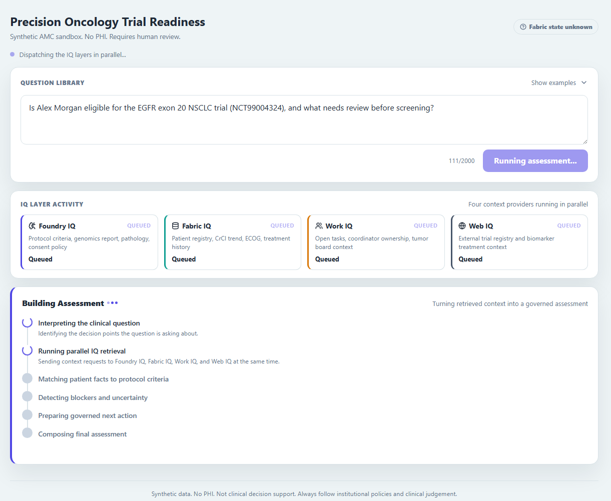Click the QUEUED badge on Foundry IQ

click(139, 225)
